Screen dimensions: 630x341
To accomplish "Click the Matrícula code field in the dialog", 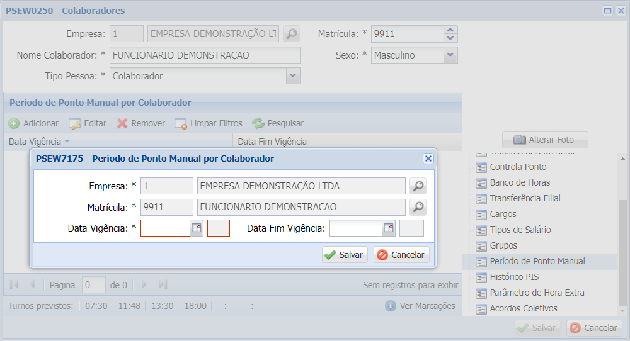I will click(x=167, y=207).
